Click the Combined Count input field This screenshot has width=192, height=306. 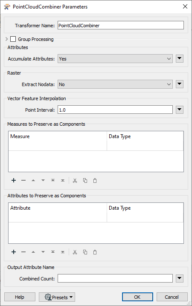click(115, 278)
